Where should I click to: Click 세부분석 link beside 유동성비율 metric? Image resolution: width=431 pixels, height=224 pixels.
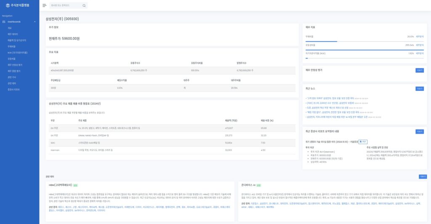coord(420,45)
